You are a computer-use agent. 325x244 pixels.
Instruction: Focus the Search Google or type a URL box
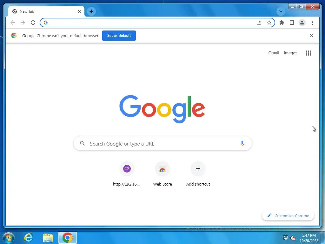pyautogui.click(x=163, y=144)
